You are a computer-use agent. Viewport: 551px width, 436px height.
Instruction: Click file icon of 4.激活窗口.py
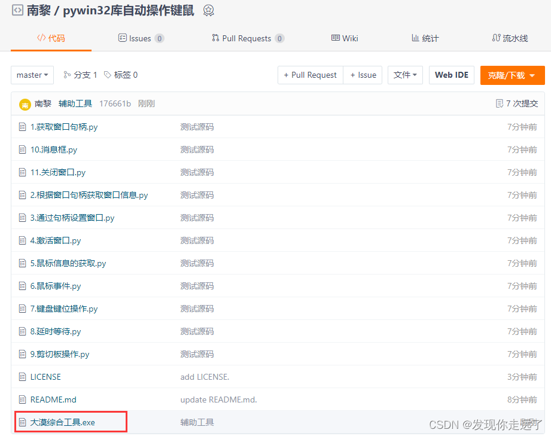pos(22,240)
